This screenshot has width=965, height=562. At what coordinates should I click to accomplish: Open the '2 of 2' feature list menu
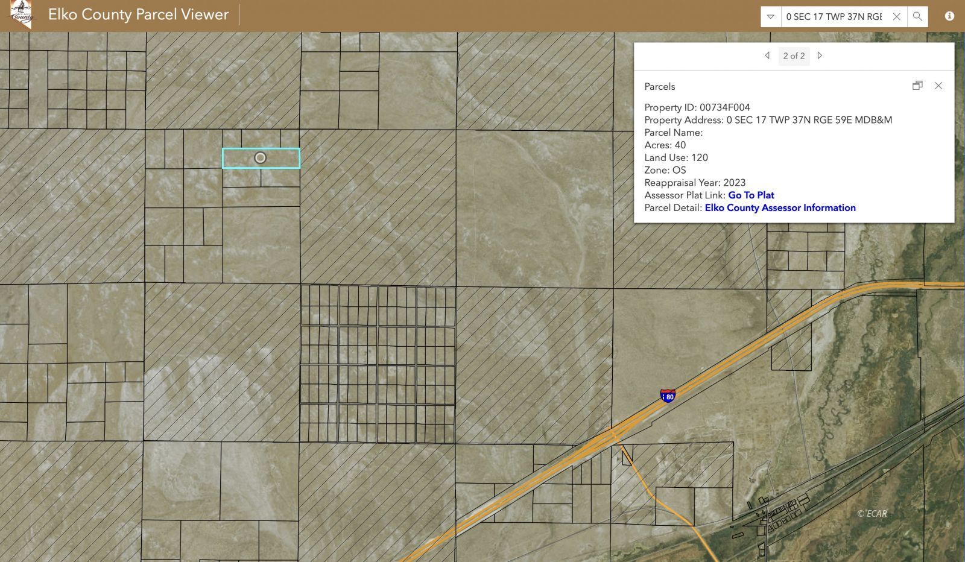point(794,55)
